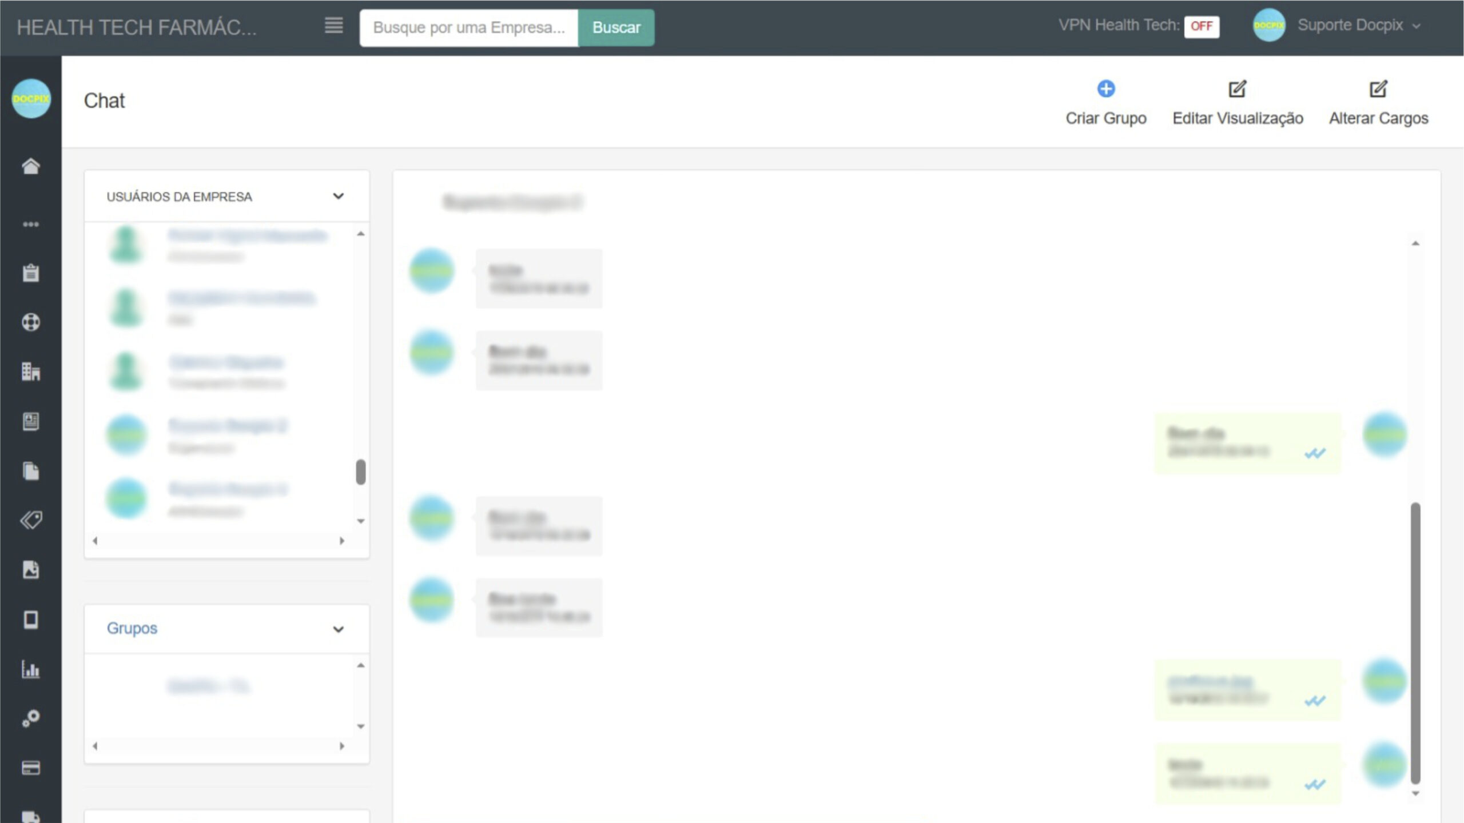Click the company search input field
Viewport: 1464px width, 823px height.
[468, 27]
